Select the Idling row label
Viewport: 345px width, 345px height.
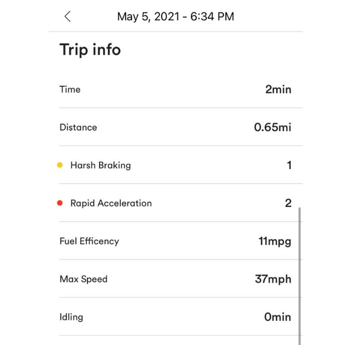coord(71,317)
